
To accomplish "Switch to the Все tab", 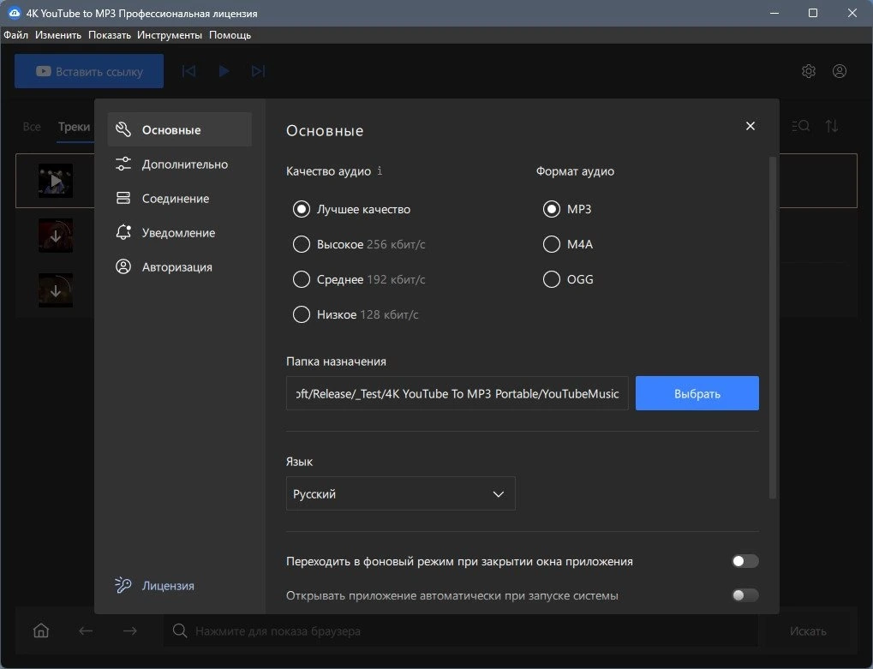I will tap(32, 127).
